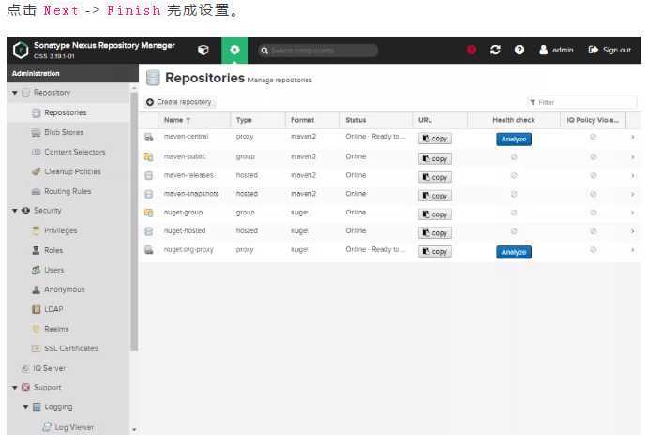Refresh the page with the refresh icon
The height and width of the screenshot is (442, 662).
point(495,51)
